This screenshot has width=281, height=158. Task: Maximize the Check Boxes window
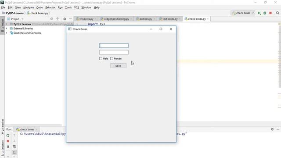point(161,29)
